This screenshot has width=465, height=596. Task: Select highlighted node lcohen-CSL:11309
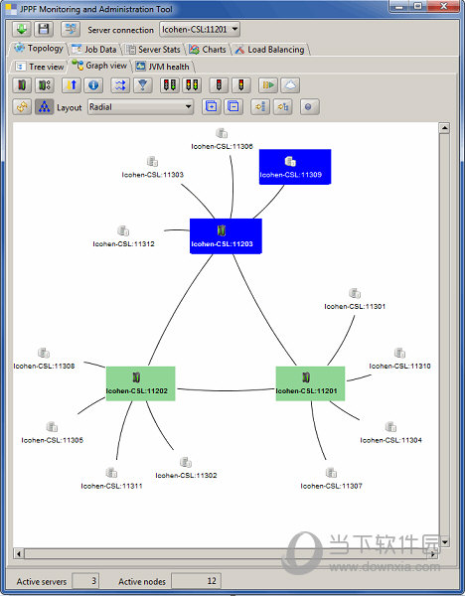click(295, 167)
